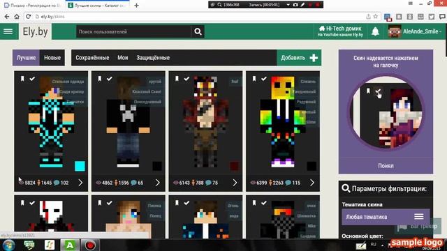This screenshot has width=447, height=251.
Task: Open the Windows Start button
Action: pos(9,245)
